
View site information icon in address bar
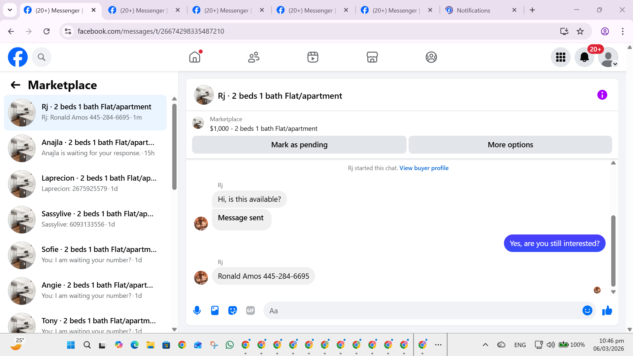click(68, 31)
